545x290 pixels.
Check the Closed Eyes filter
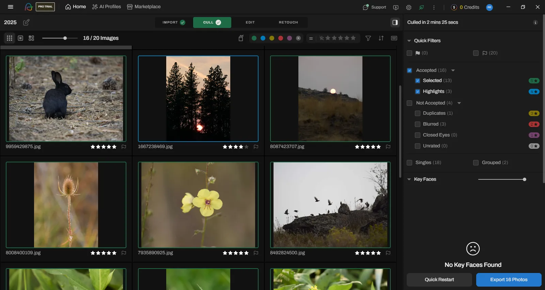click(x=418, y=135)
